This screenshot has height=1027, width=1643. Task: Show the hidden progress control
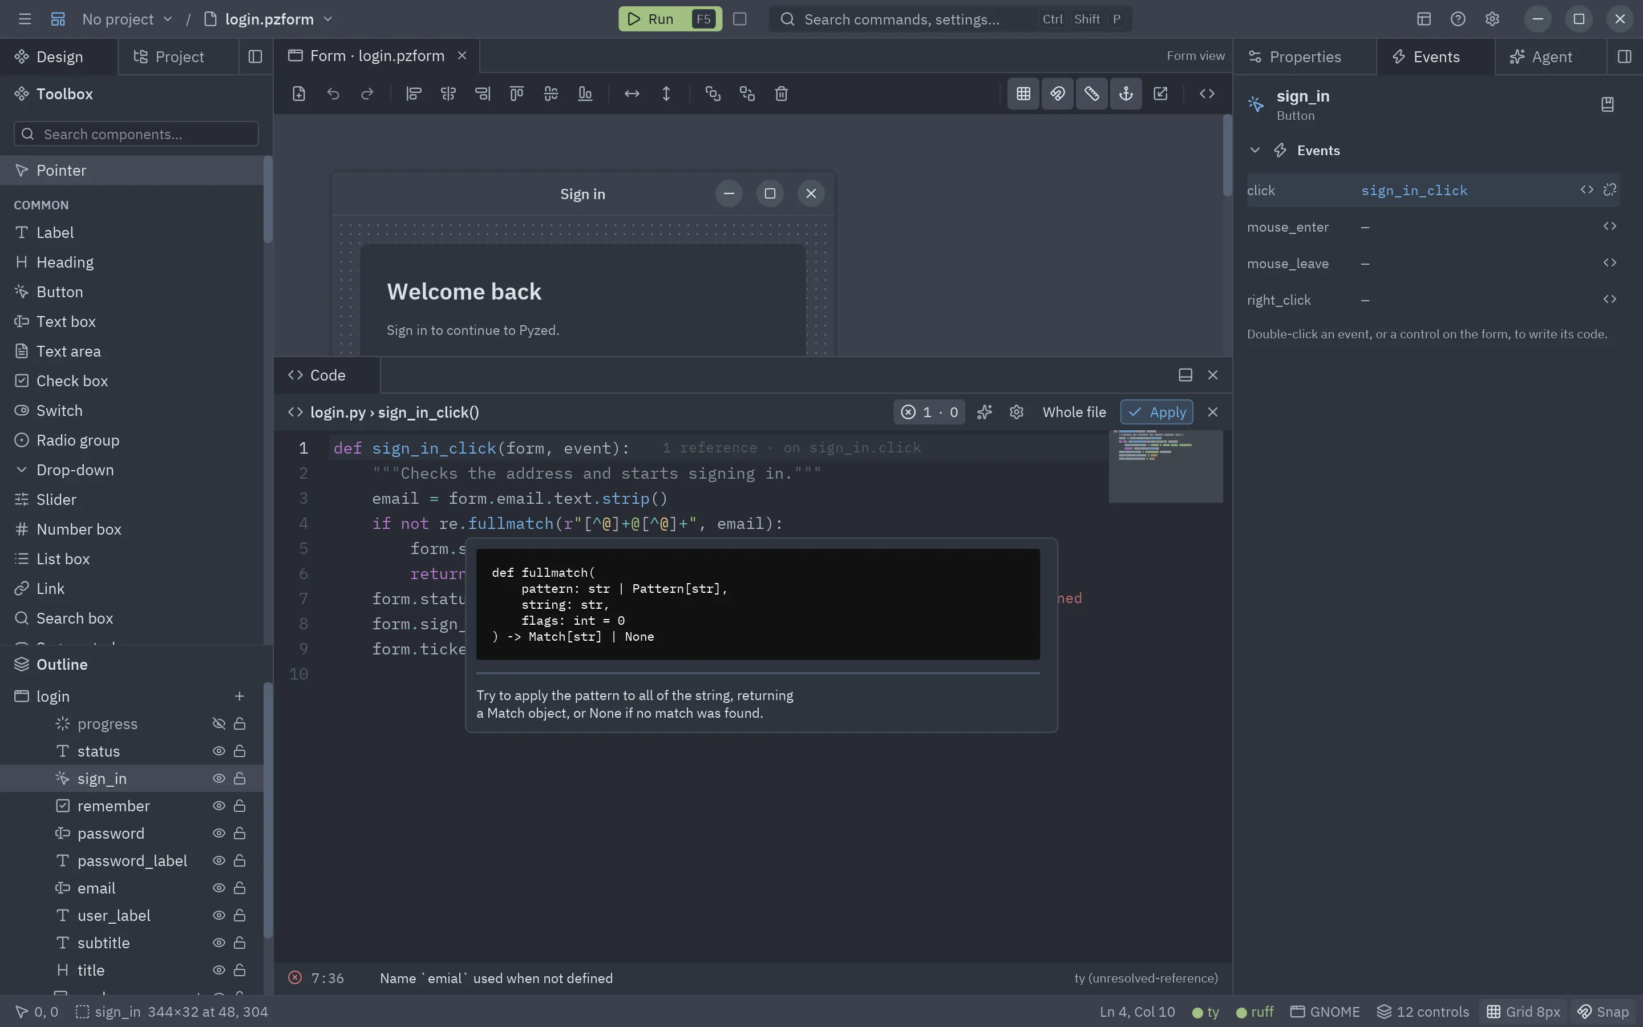pyautogui.click(x=218, y=724)
